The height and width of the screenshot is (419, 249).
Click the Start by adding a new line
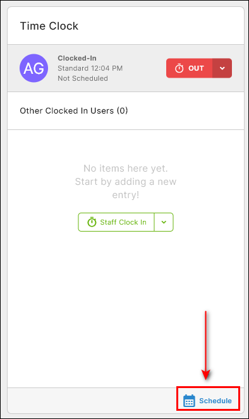[126, 182]
